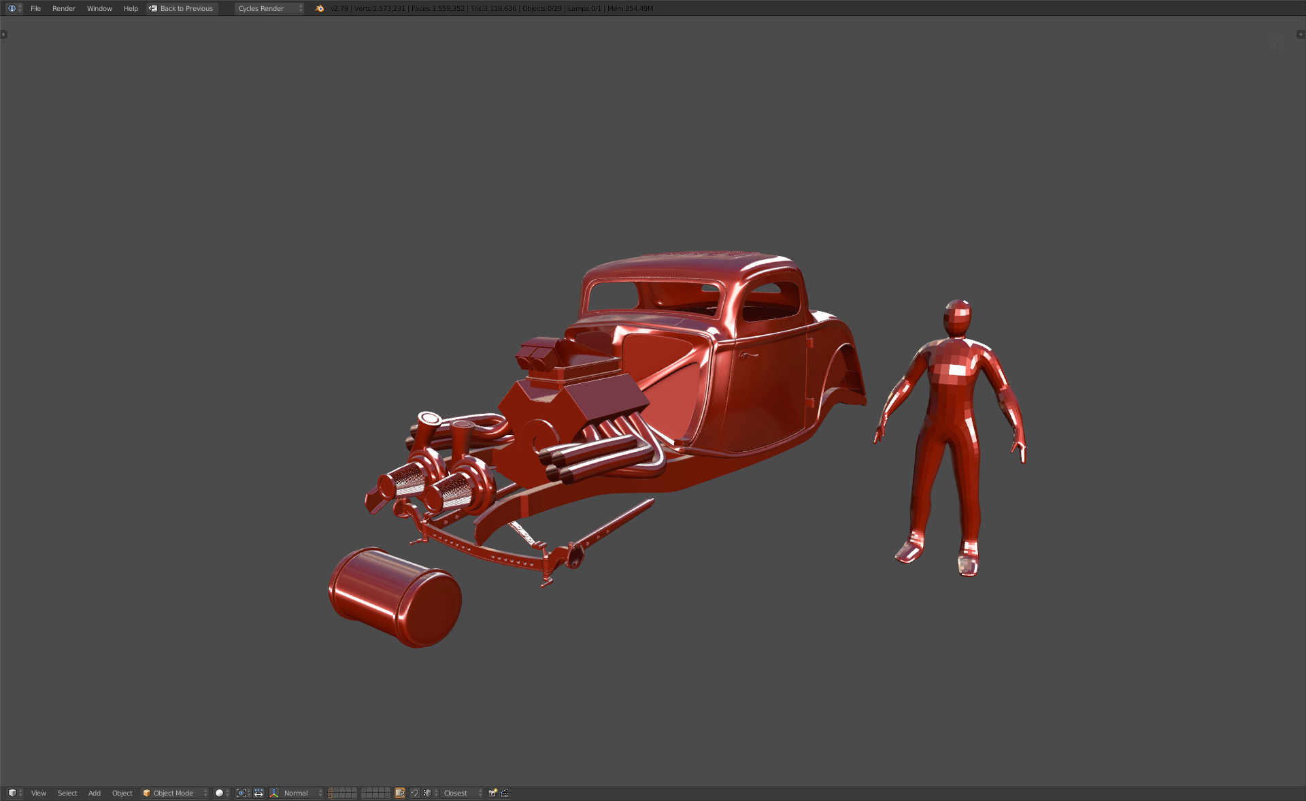Click the Back to Previous button
Image resolution: width=1306 pixels, height=801 pixels.
point(182,8)
